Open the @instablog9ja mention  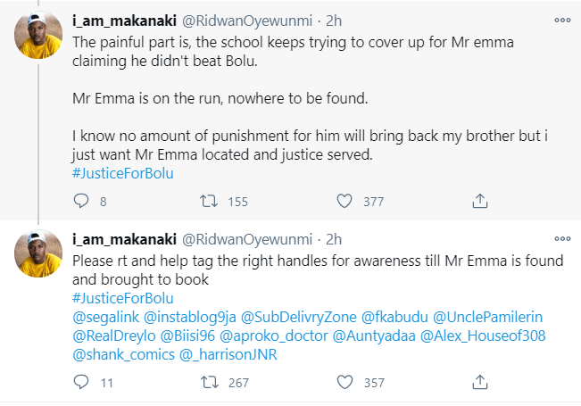pos(193,315)
